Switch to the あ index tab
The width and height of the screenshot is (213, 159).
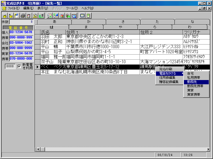coord(55,22)
